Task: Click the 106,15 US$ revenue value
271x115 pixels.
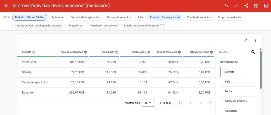Action: [x=77, y=62]
